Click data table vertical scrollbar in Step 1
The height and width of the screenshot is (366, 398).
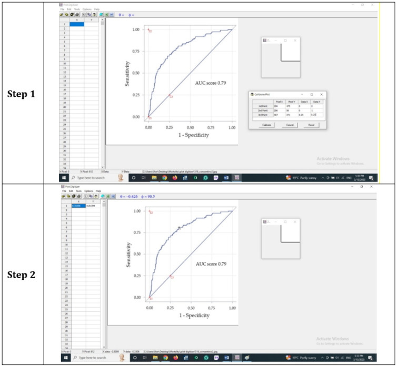tap(102, 95)
